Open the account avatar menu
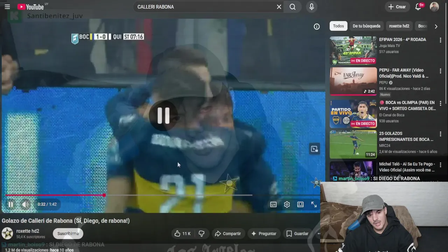This screenshot has width=448, height=252. [434, 7]
